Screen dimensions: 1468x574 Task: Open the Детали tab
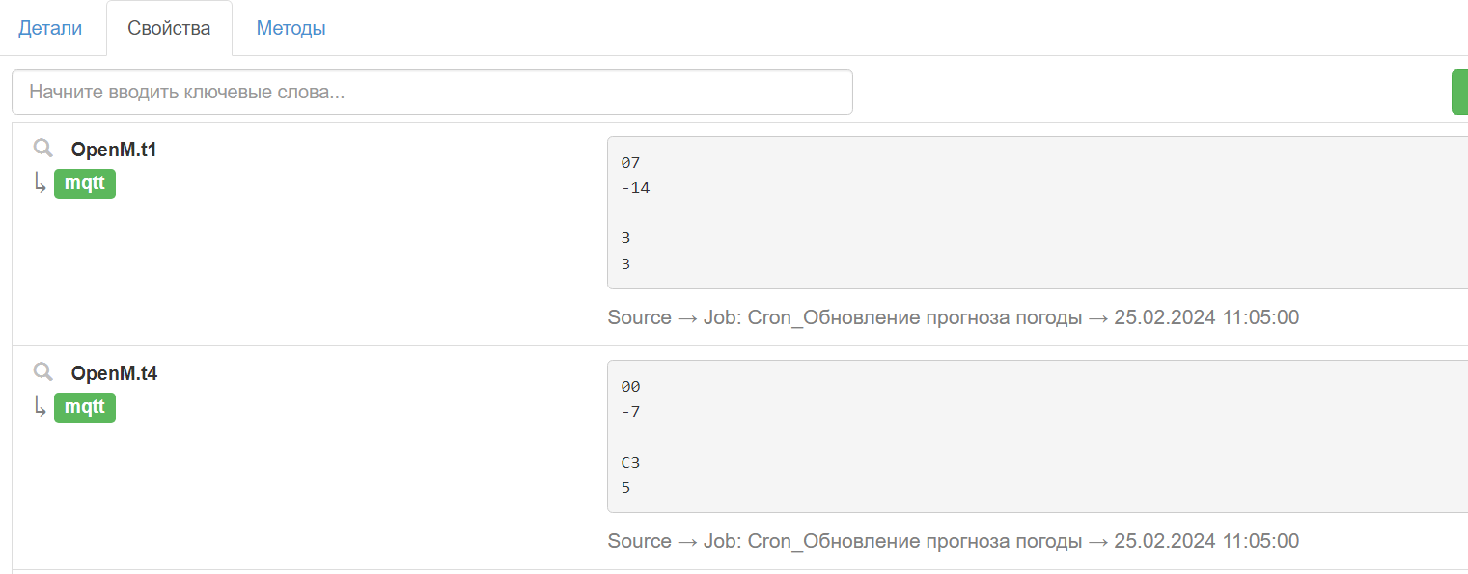coord(50,28)
